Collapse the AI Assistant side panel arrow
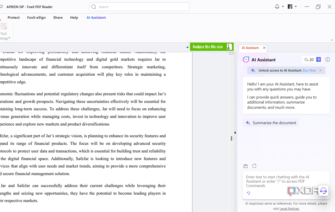The height and width of the screenshot is (212, 335). [235, 133]
